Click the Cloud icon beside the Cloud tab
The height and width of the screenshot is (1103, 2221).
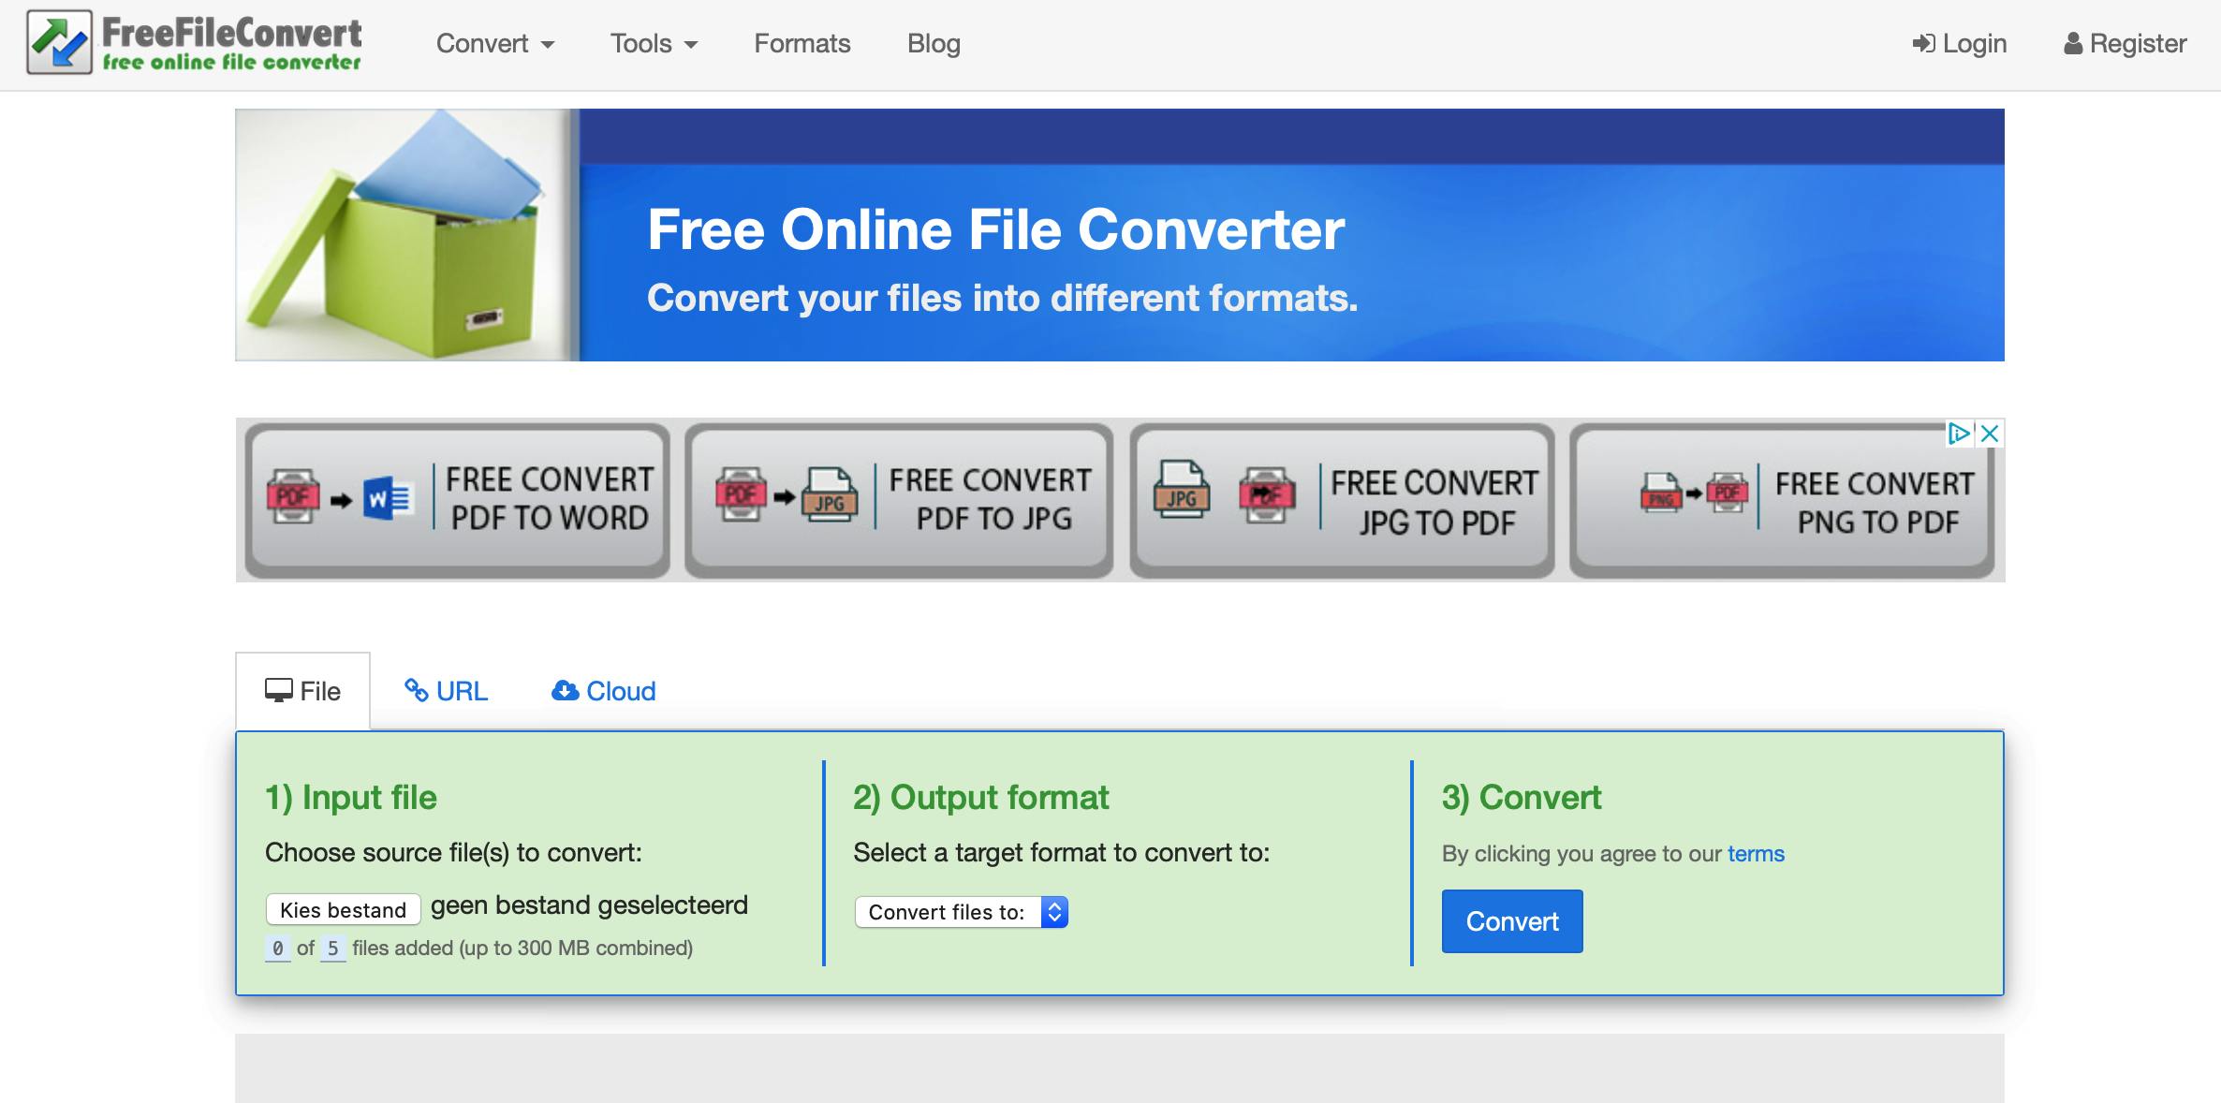[566, 690]
